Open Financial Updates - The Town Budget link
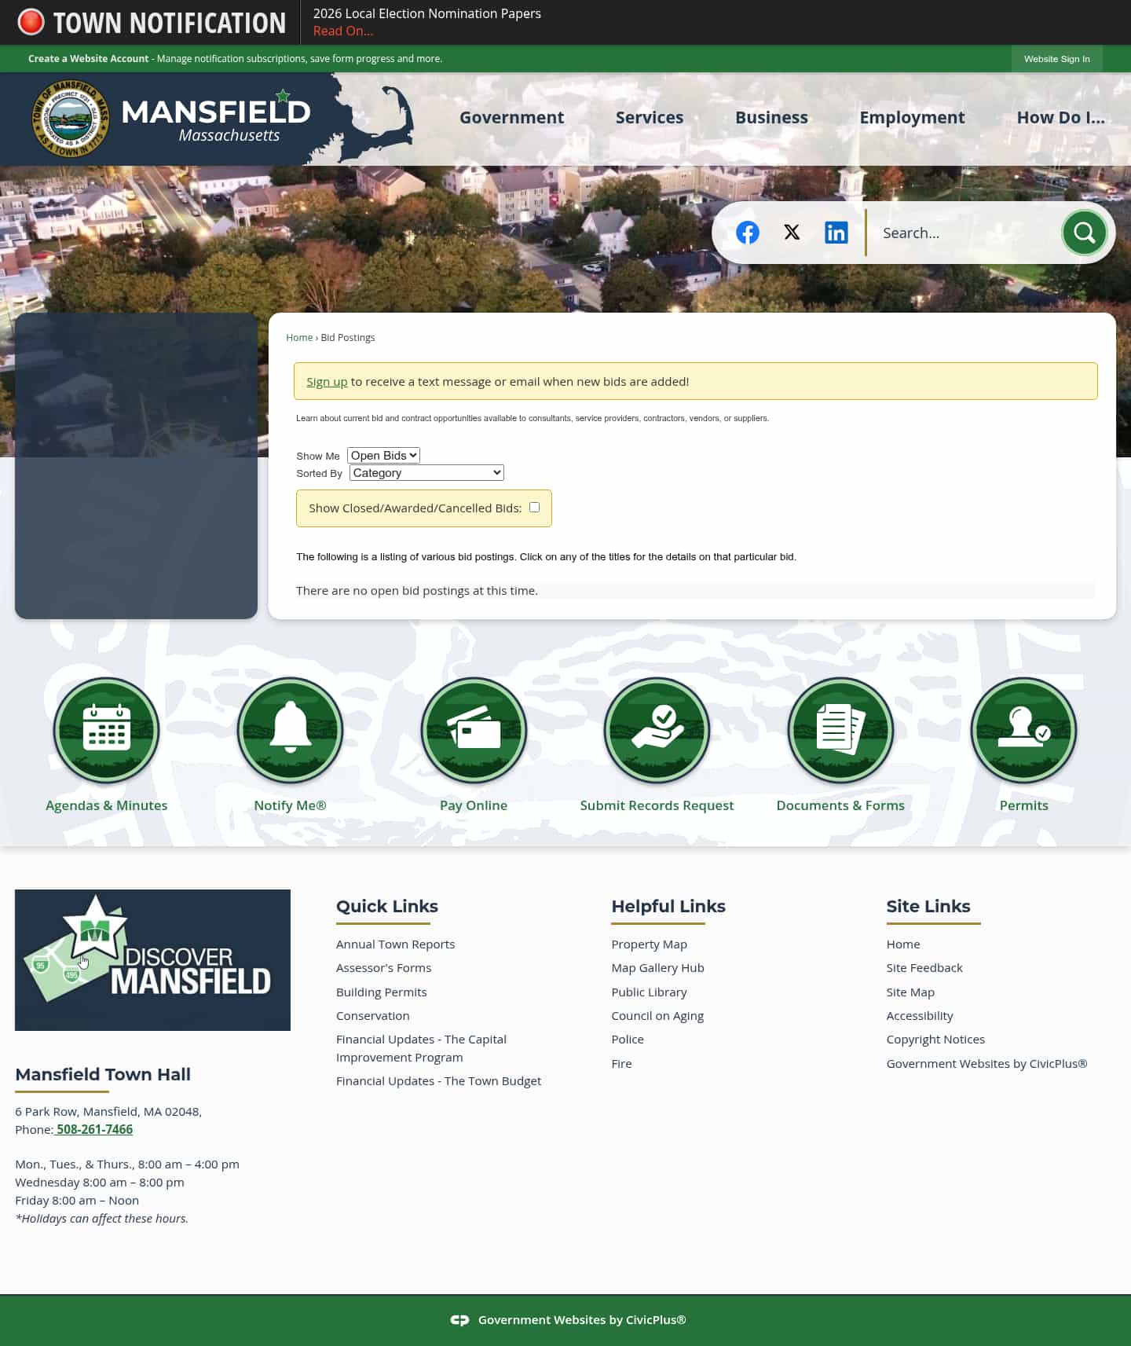 pyautogui.click(x=438, y=1081)
